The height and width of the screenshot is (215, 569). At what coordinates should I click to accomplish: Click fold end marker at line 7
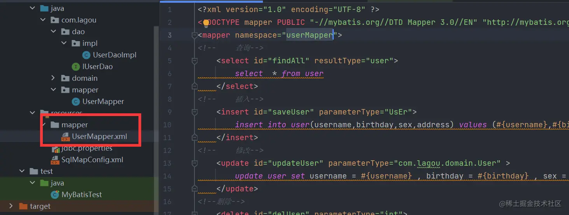click(x=194, y=87)
